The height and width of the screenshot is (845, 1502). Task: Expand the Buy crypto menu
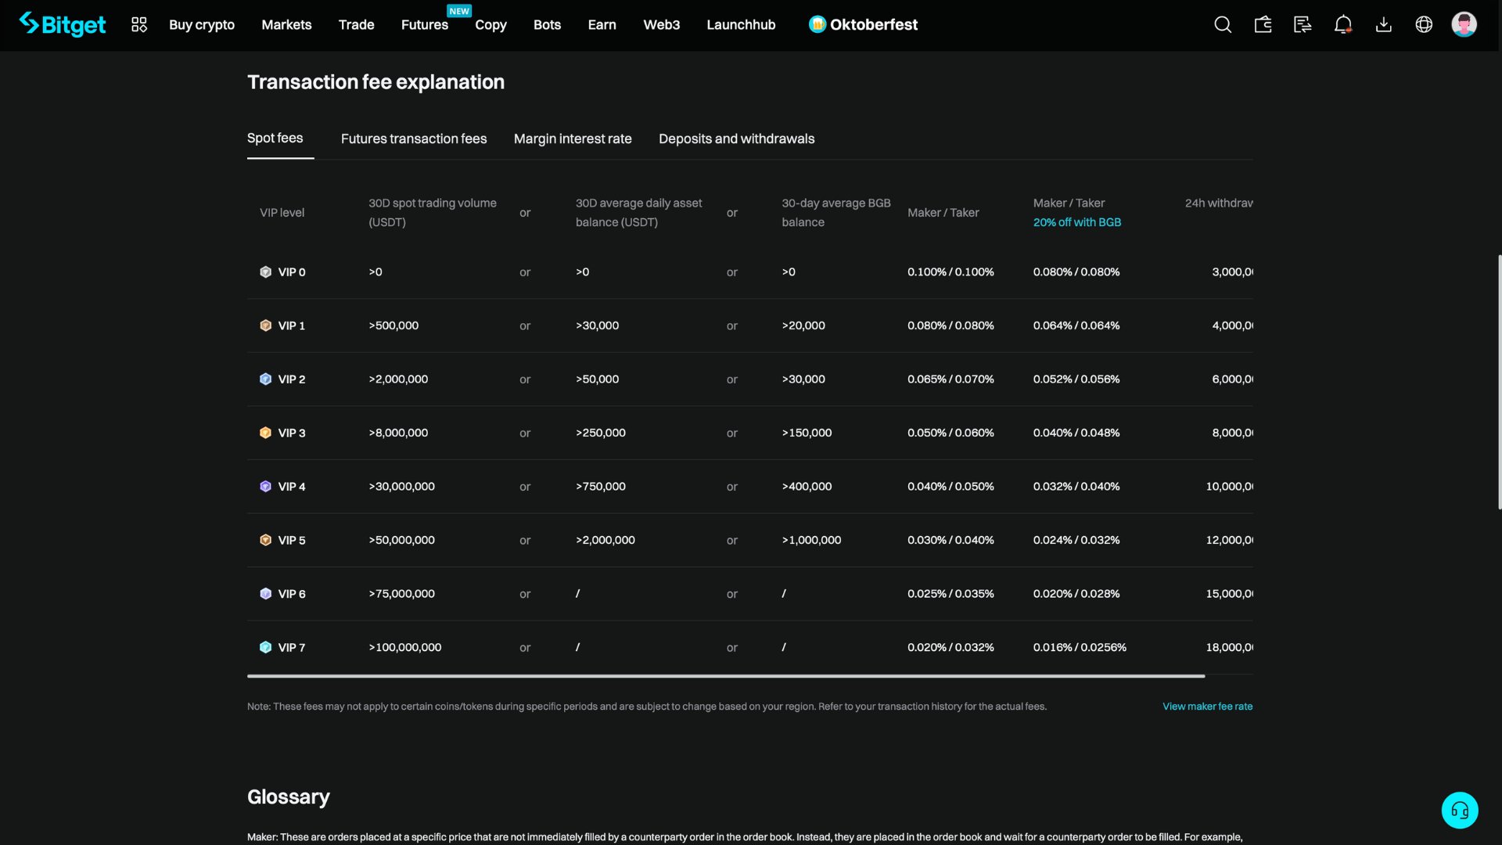[202, 25]
